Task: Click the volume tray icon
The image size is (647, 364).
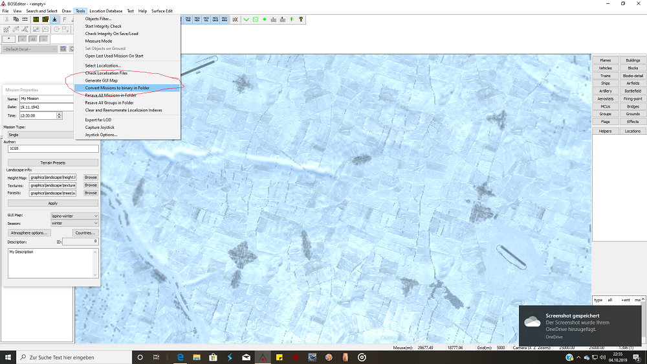Action: [602, 358]
